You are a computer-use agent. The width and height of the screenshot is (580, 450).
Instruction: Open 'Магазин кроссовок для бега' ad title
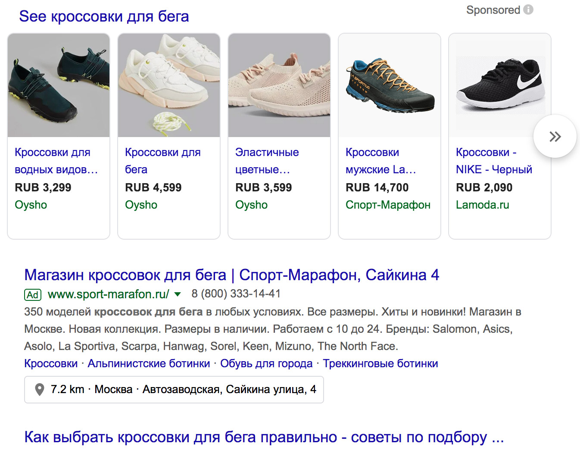pos(231,275)
